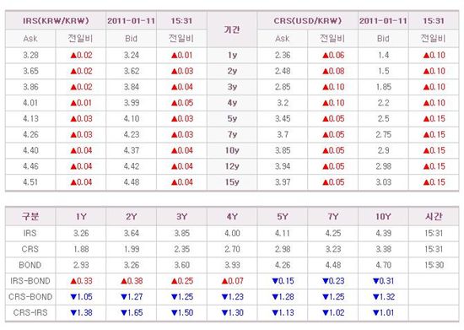Click blue down arrow beside CRS-BOND 1.05

[x=73, y=297]
